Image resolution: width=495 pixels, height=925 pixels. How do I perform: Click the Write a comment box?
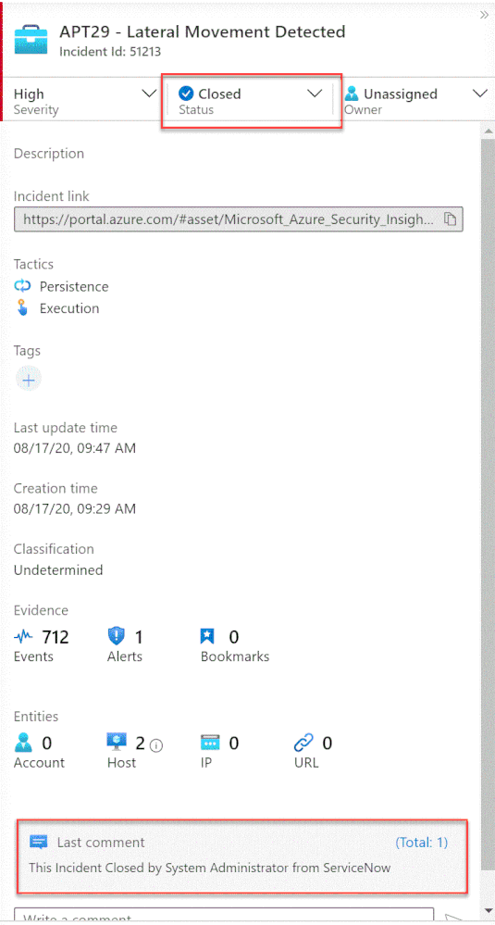click(x=224, y=916)
